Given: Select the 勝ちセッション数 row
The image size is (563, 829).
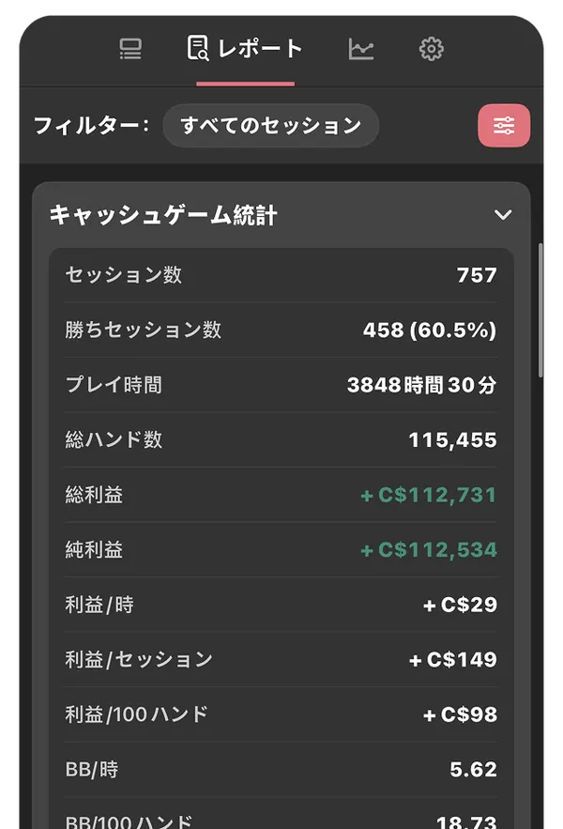Looking at the screenshot, I should [x=281, y=330].
